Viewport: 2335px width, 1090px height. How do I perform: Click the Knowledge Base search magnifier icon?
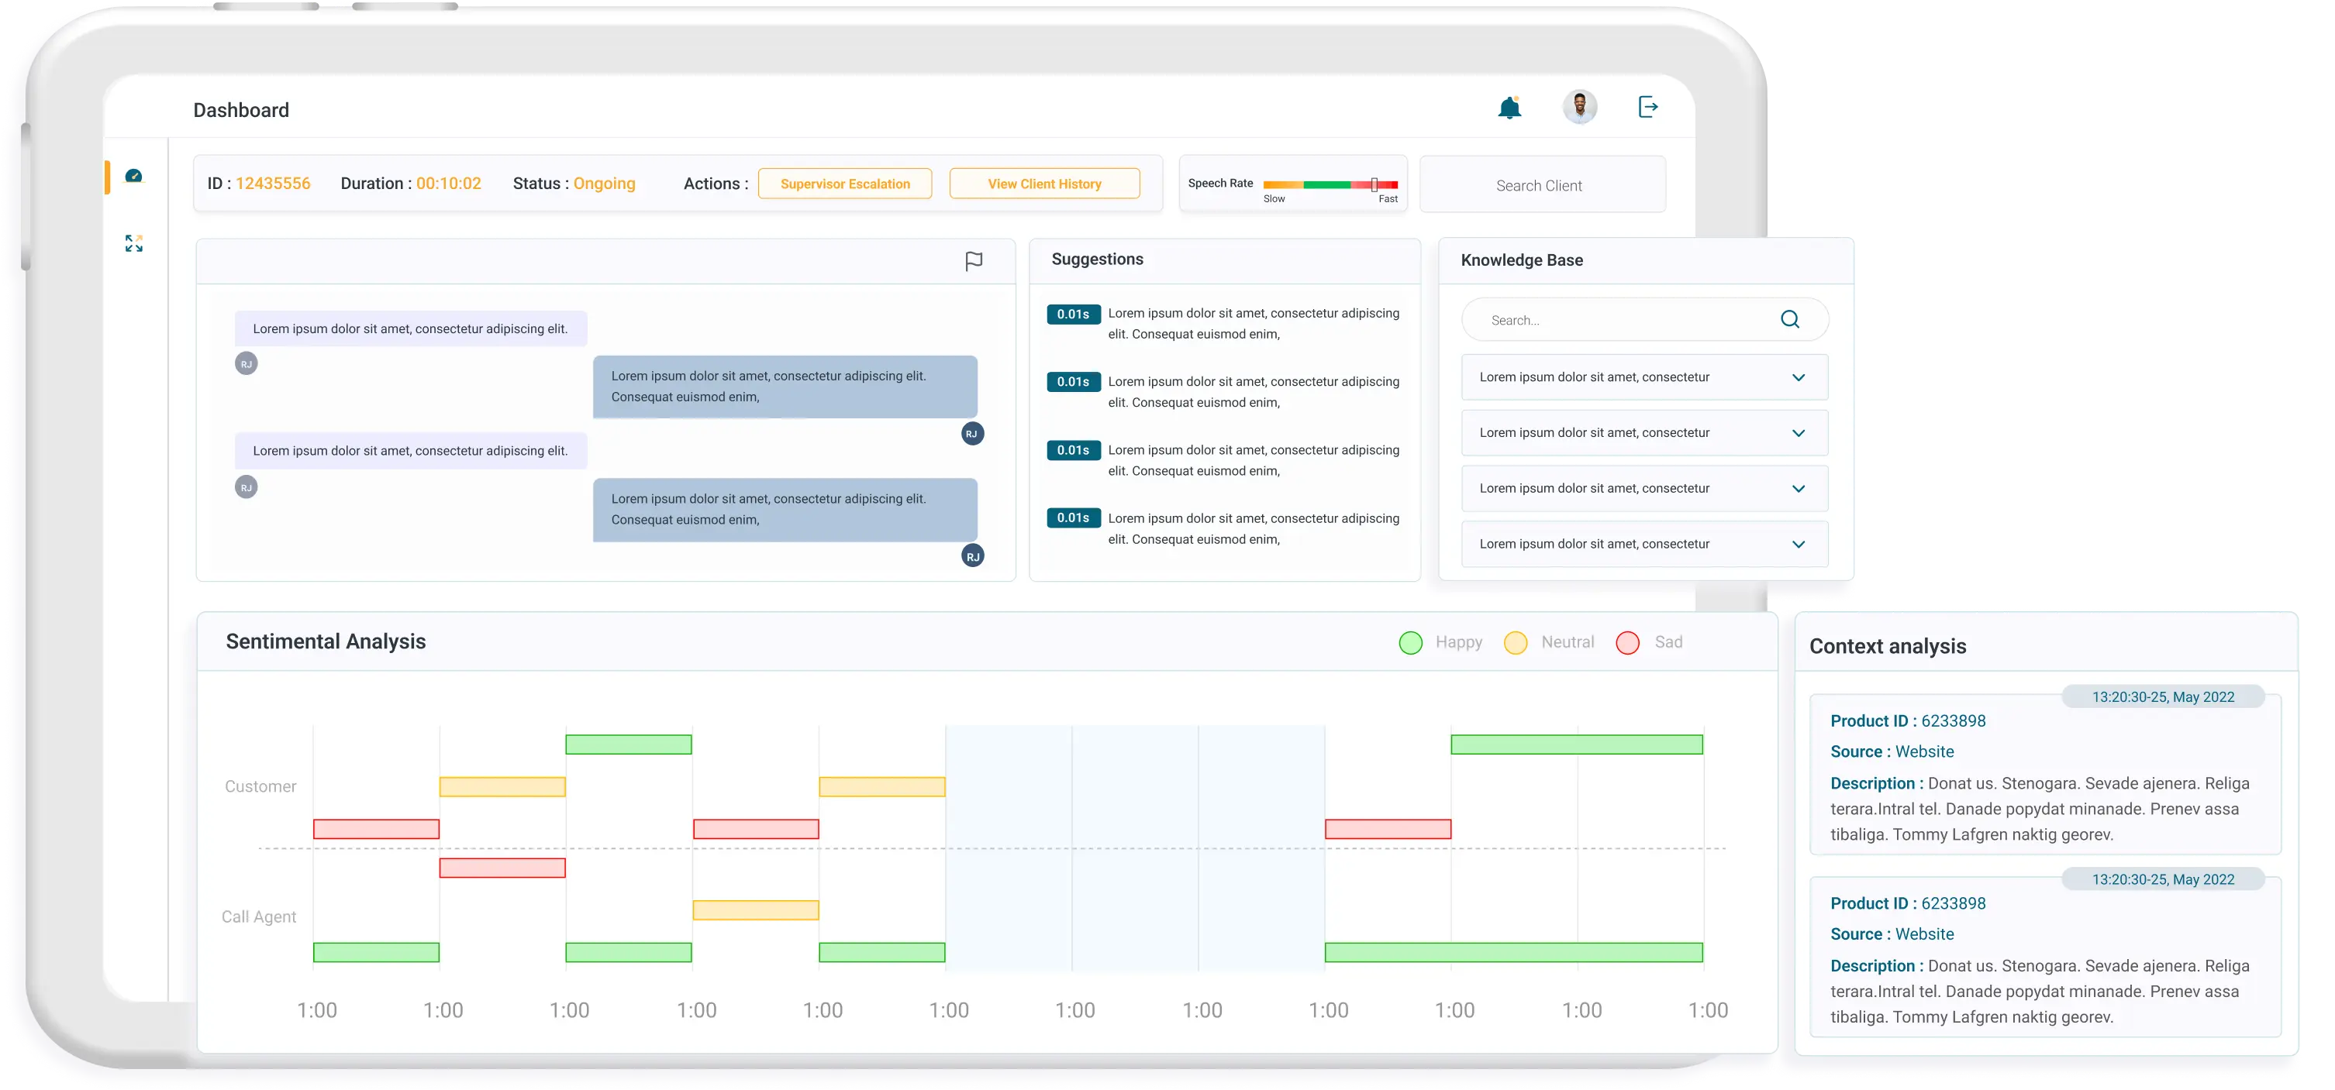tap(1789, 319)
